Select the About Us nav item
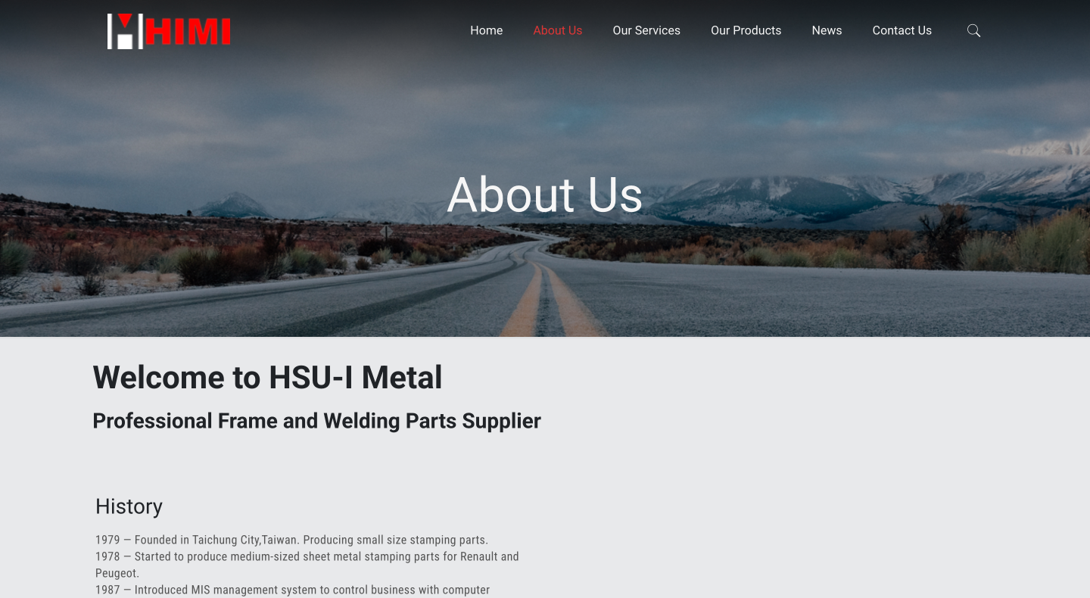 point(557,30)
